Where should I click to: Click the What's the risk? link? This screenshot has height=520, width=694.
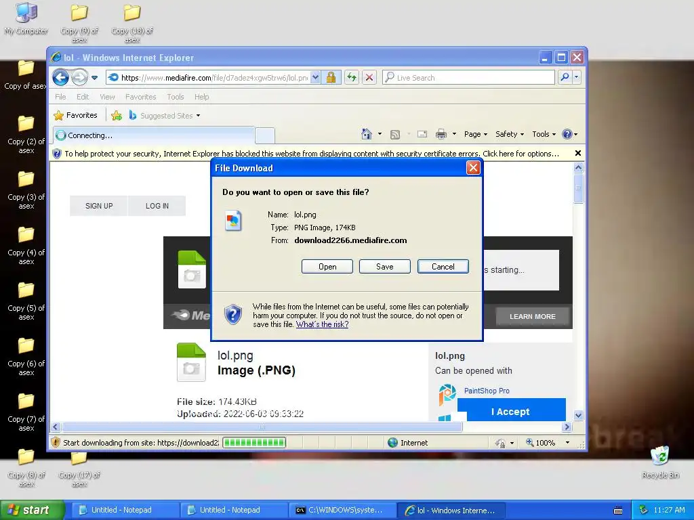click(322, 324)
